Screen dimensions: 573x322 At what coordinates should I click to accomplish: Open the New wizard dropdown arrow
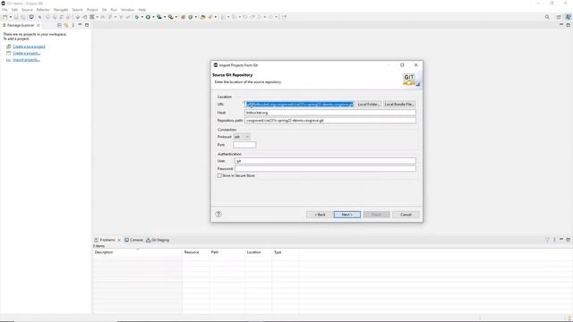coord(11,17)
